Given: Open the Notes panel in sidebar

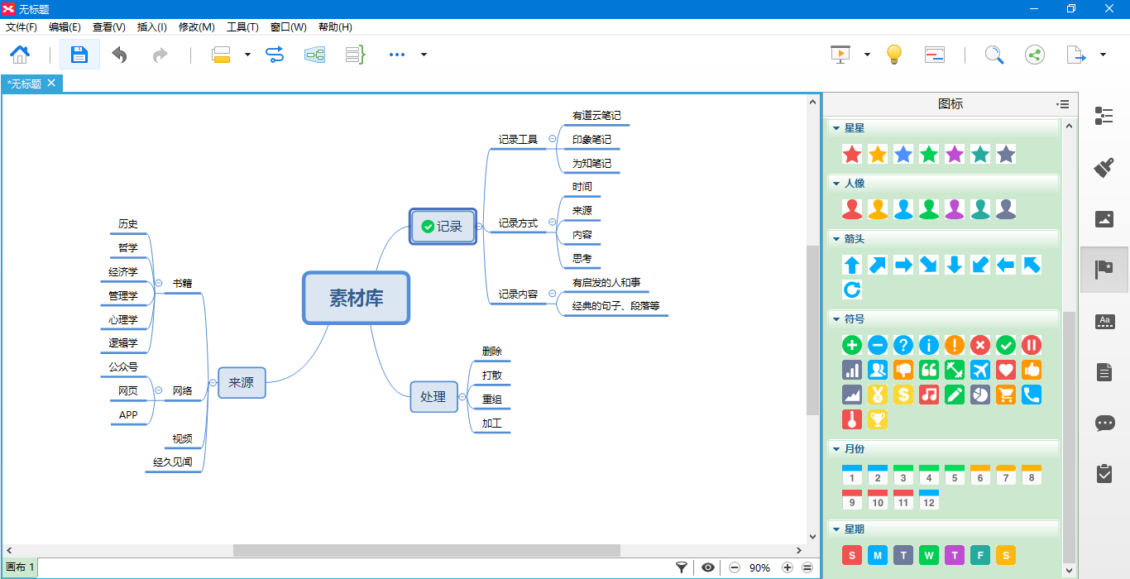Looking at the screenshot, I should [x=1104, y=372].
